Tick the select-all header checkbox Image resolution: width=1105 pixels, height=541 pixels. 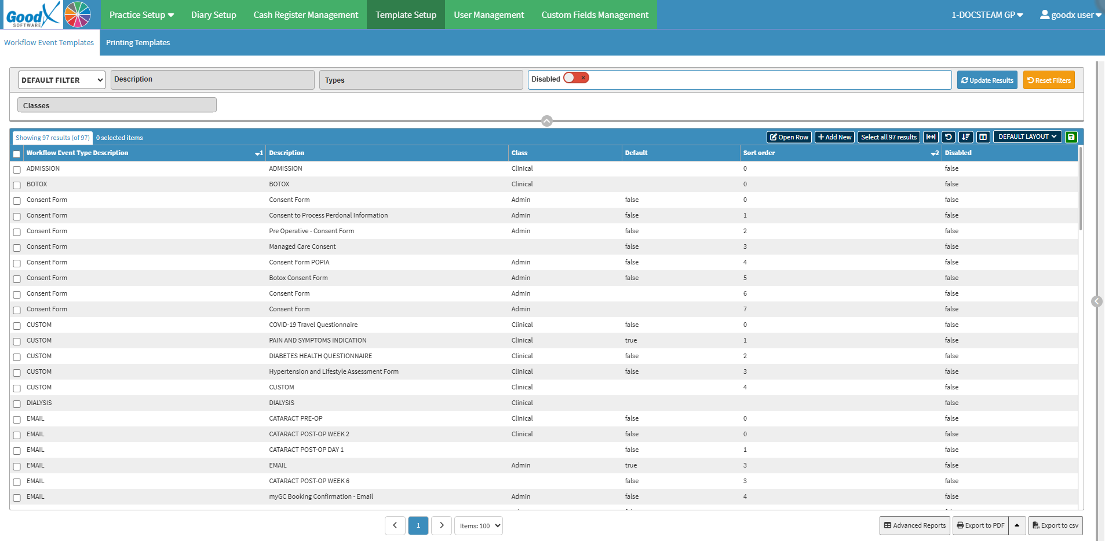(17, 154)
